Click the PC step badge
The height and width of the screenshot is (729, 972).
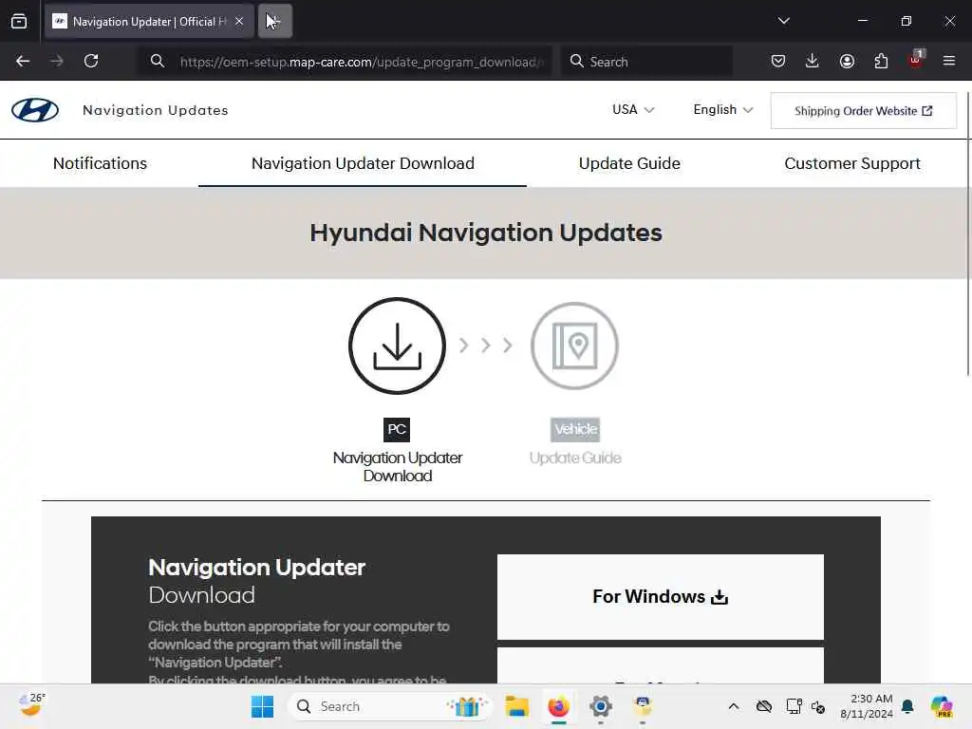[397, 430]
